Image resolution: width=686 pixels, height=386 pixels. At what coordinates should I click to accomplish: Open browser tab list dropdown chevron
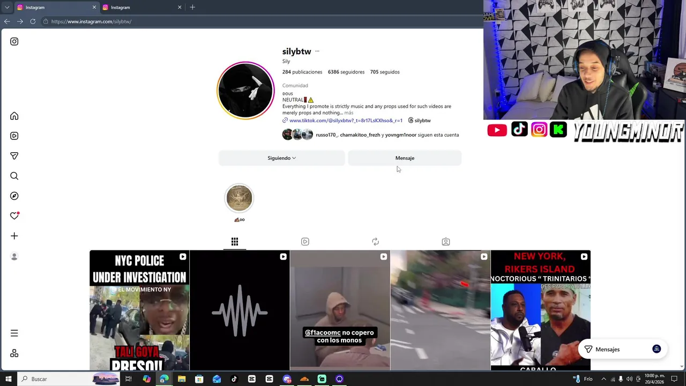coord(7,8)
